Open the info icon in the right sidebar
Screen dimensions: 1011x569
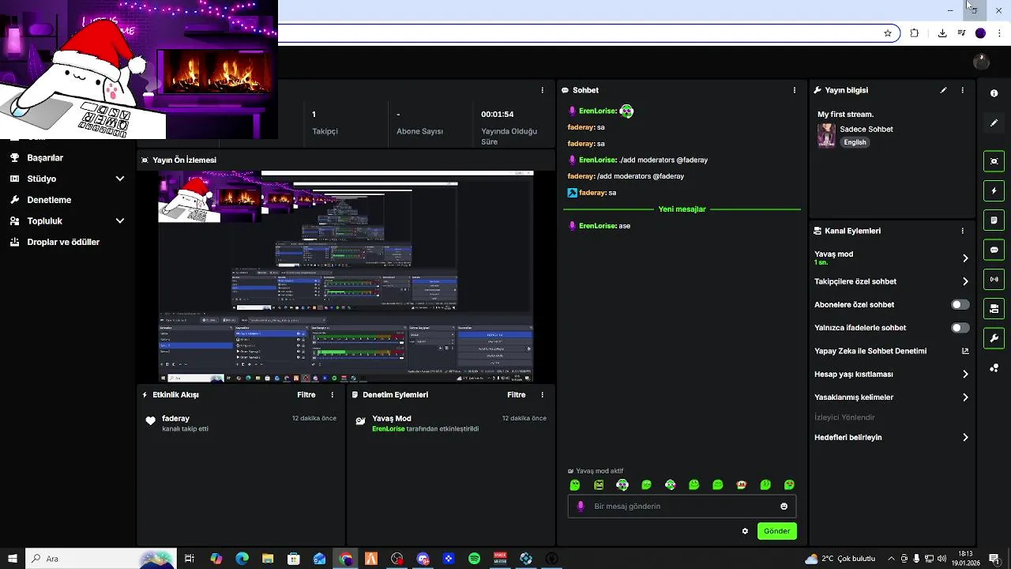click(994, 93)
